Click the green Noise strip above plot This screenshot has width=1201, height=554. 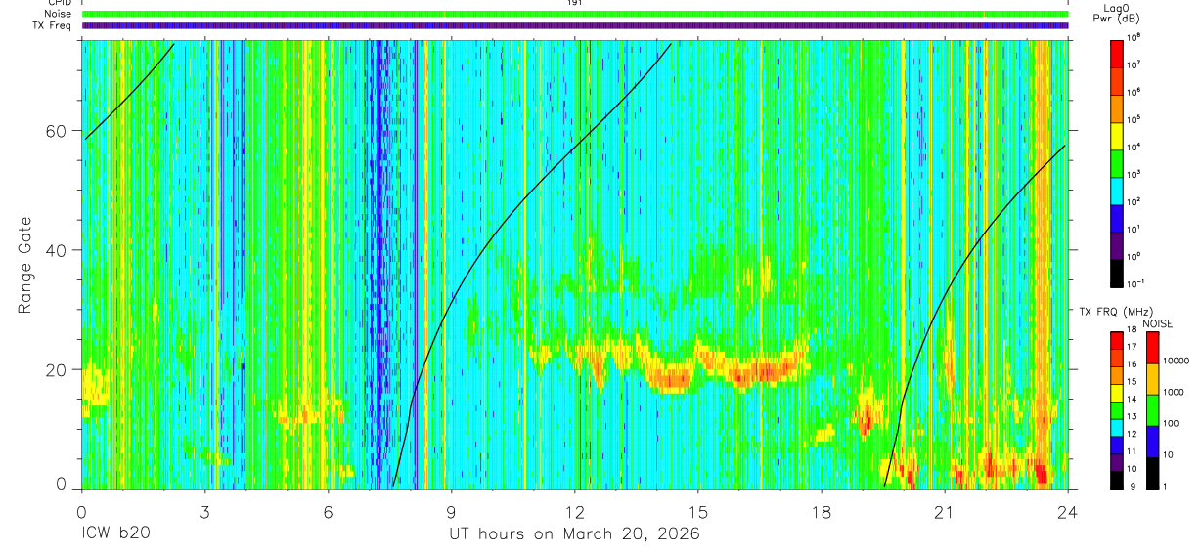(575, 14)
